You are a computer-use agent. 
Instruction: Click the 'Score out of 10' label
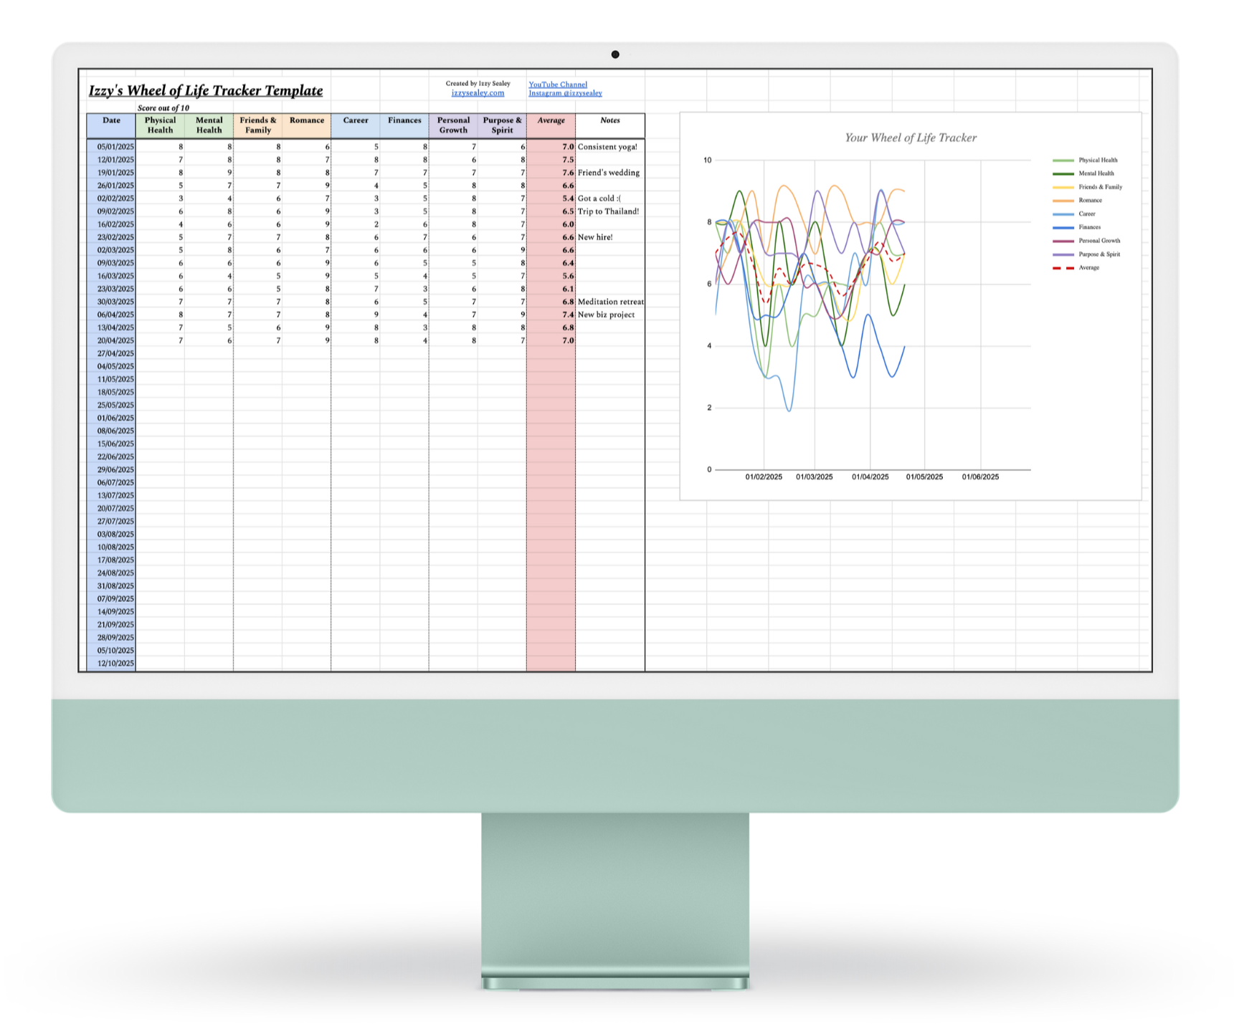point(163,108)
